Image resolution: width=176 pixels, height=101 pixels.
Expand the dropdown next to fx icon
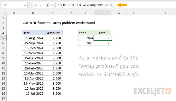(52, 5)
